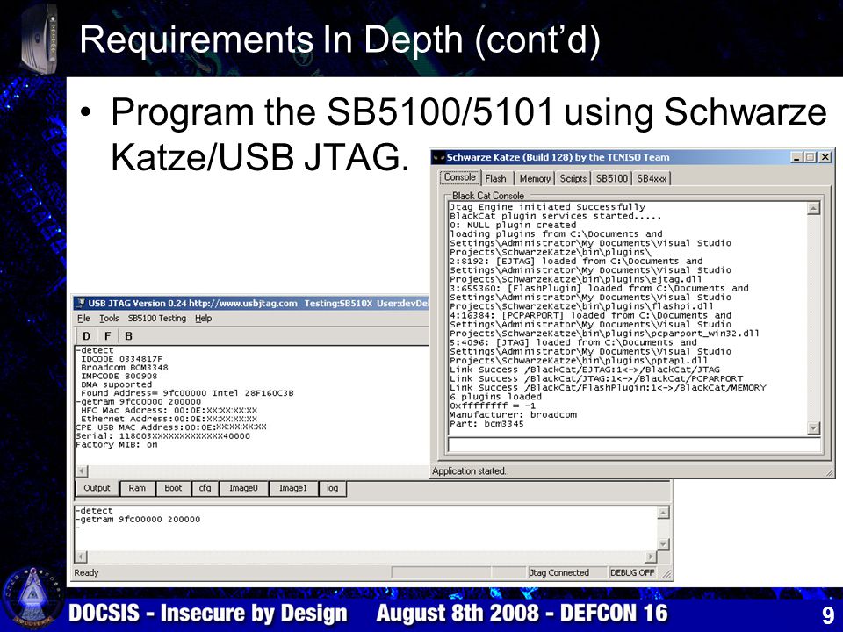The width and height of the screenshot is (843, 632).
Task: Click the Schwarze Katze window title icon
Action: click(x=439, y=157)
